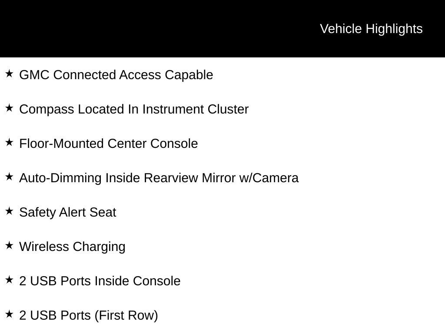This screenshot has height=334, width=445.
Task: Click the Wireless Charging feature text
Action: click(73, 247)
